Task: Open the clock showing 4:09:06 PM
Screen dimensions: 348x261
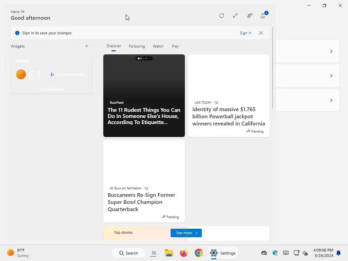Action: [323, 253]
